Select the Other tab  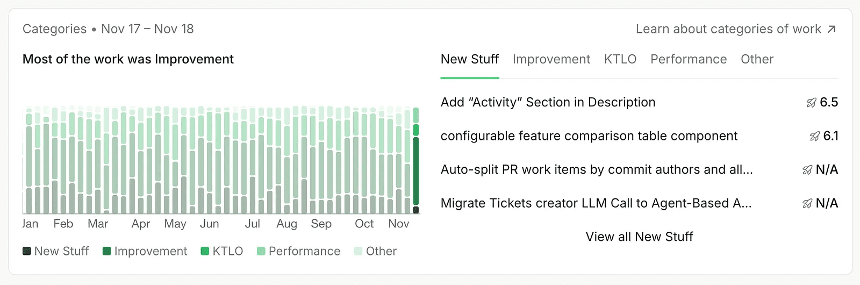pyautogui.click(x=757, y=59)
